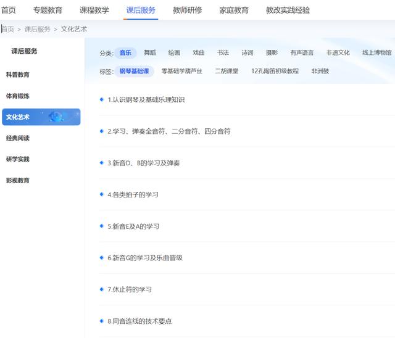Open the 首页 navigation tab
Screen dimensions: 395x338
(x=8, y=10)
